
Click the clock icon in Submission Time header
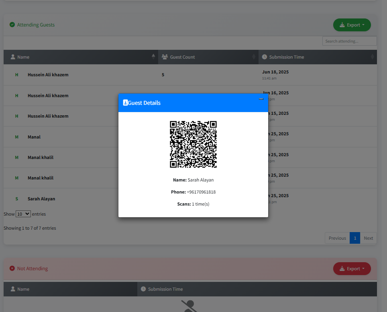point(264,57)
